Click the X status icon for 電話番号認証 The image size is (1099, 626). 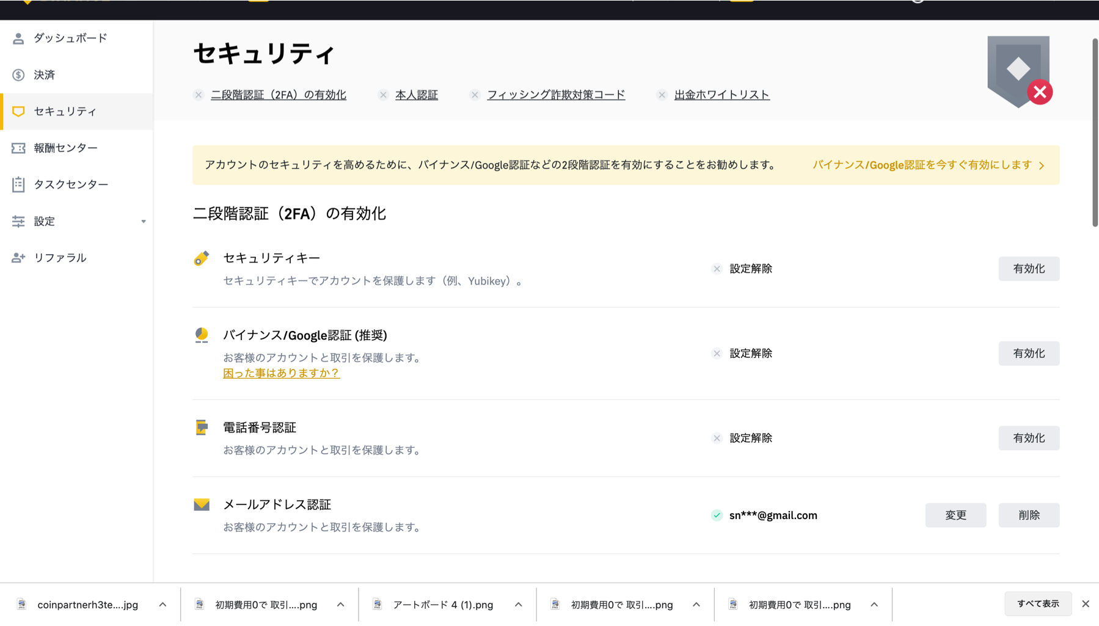717,439
